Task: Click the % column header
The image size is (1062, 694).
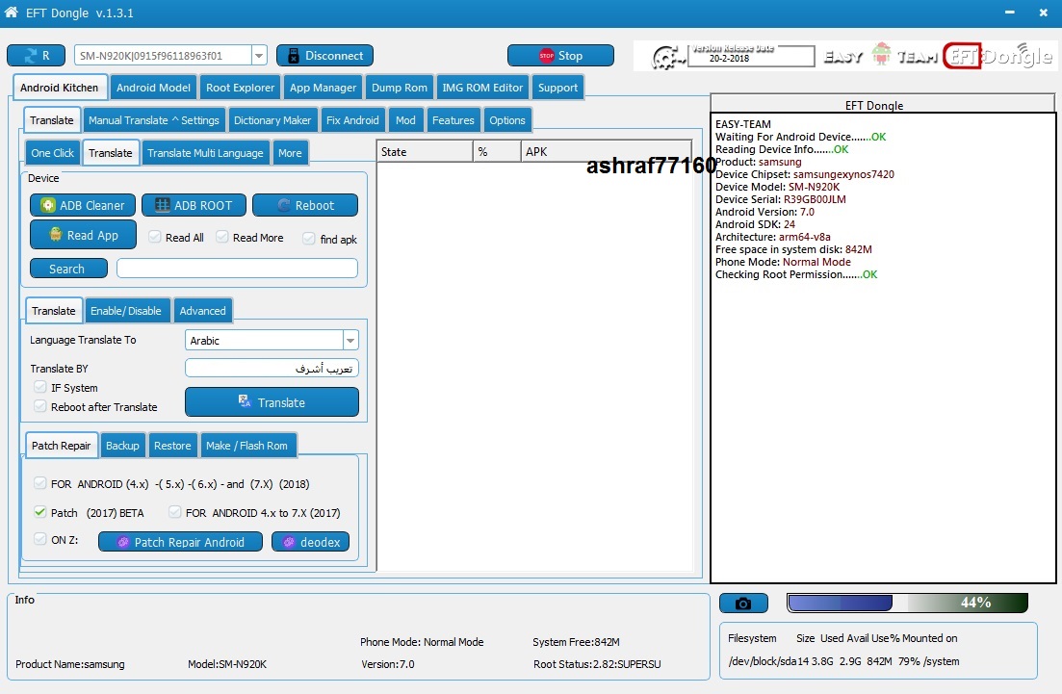Action: pyautogui.click(x=497, y=152)
